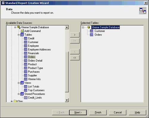Click the scroll down arrow of the data sources list

(x=67, y=100)
